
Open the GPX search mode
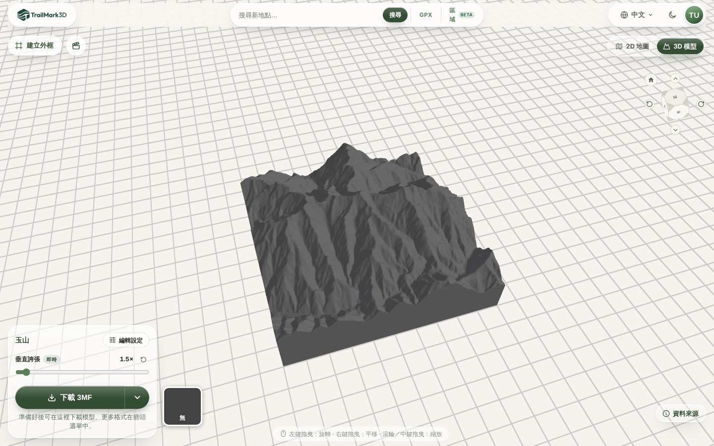coord(426,15)
